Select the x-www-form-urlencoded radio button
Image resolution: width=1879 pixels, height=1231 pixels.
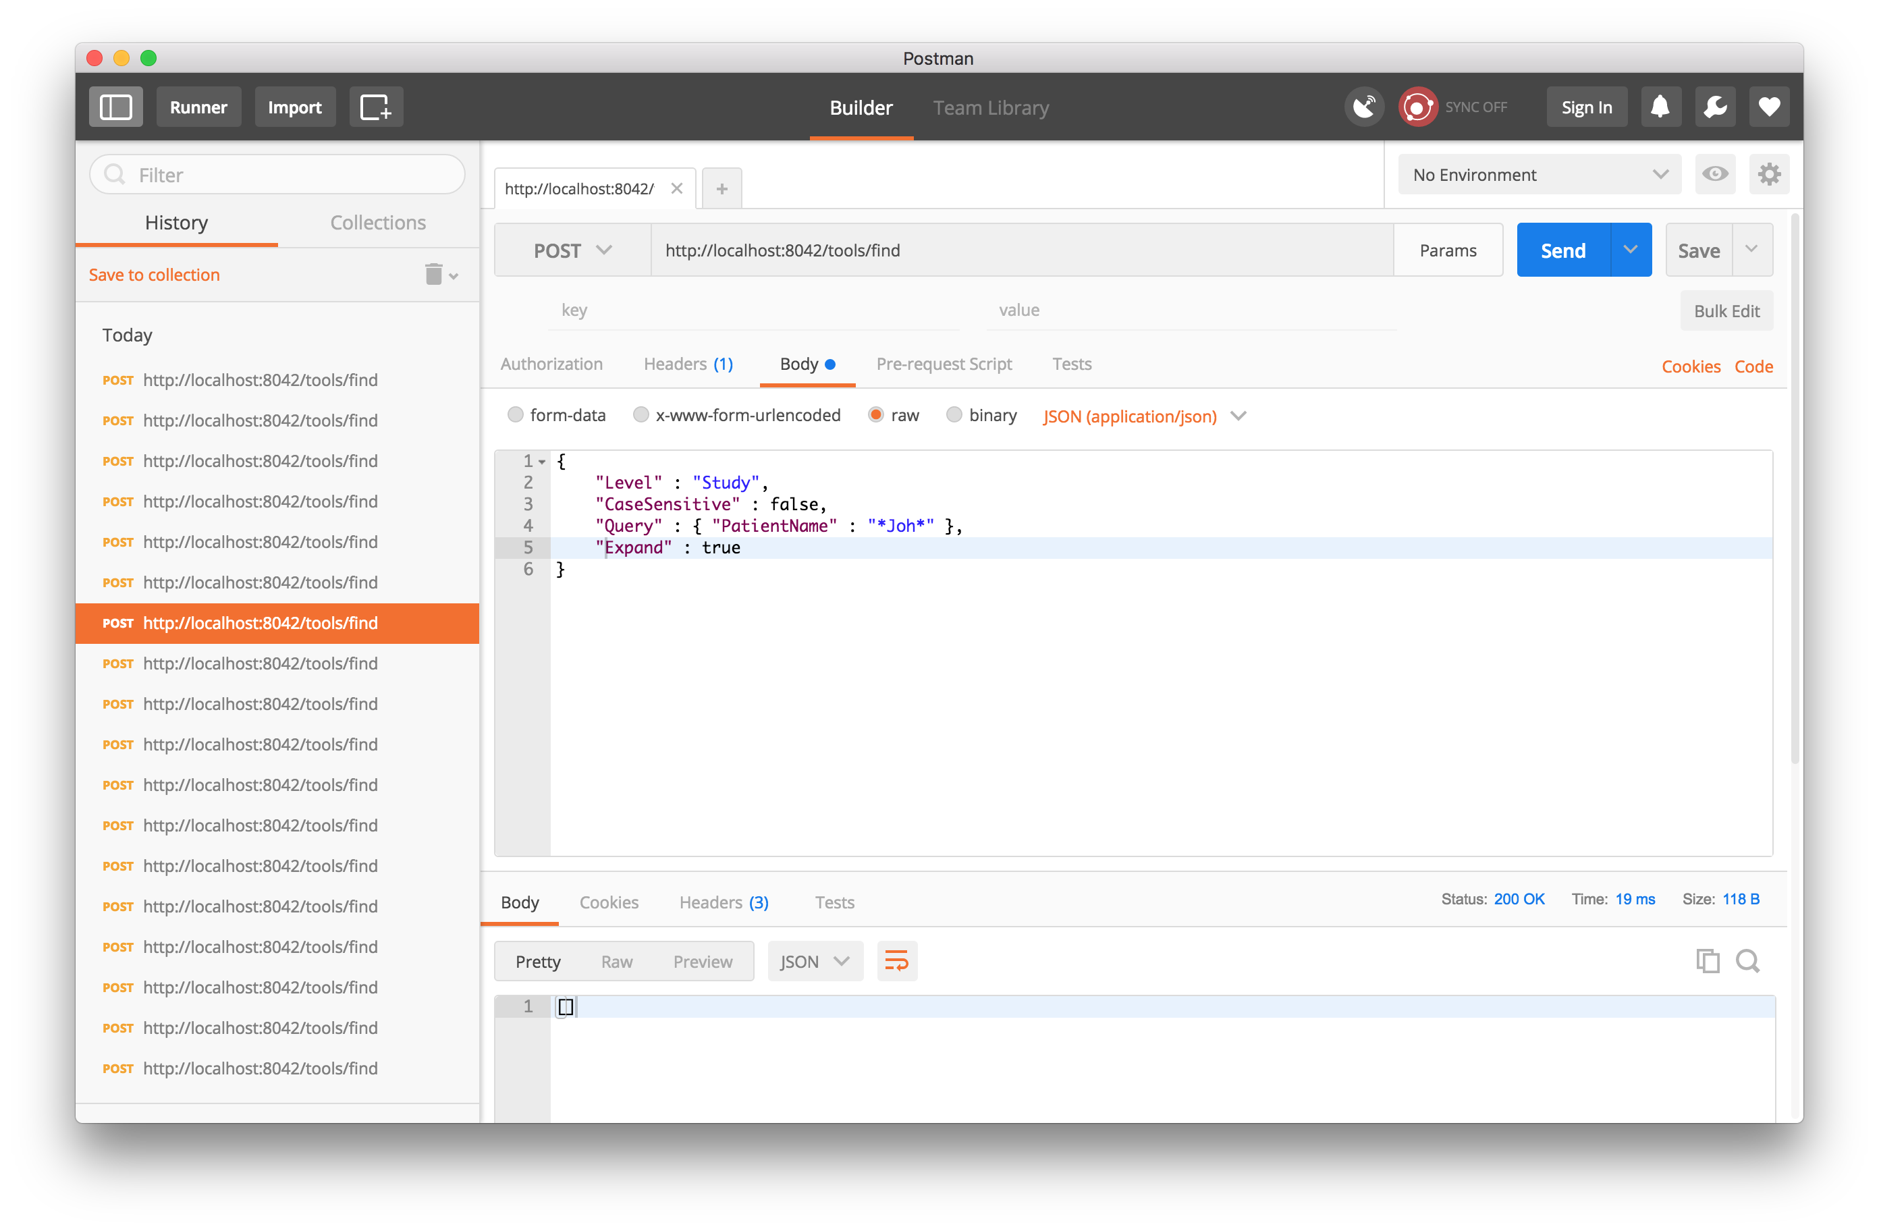tap(641, 415)
